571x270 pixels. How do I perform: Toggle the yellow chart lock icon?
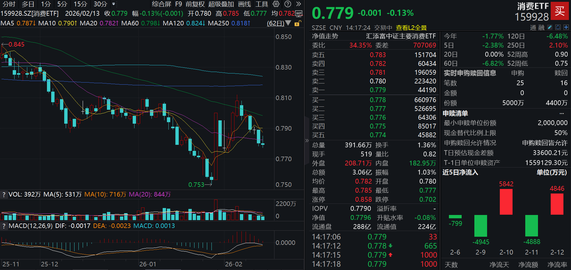[x=297, y=23]
